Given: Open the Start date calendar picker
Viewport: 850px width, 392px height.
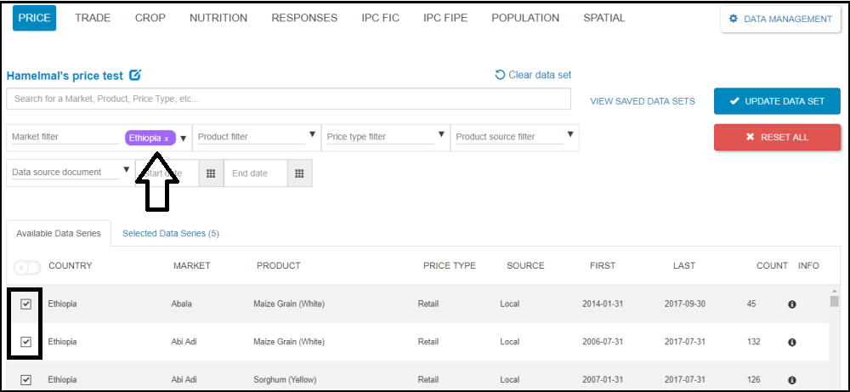Looking at the screenshot, I should click(x=211, y=173).
